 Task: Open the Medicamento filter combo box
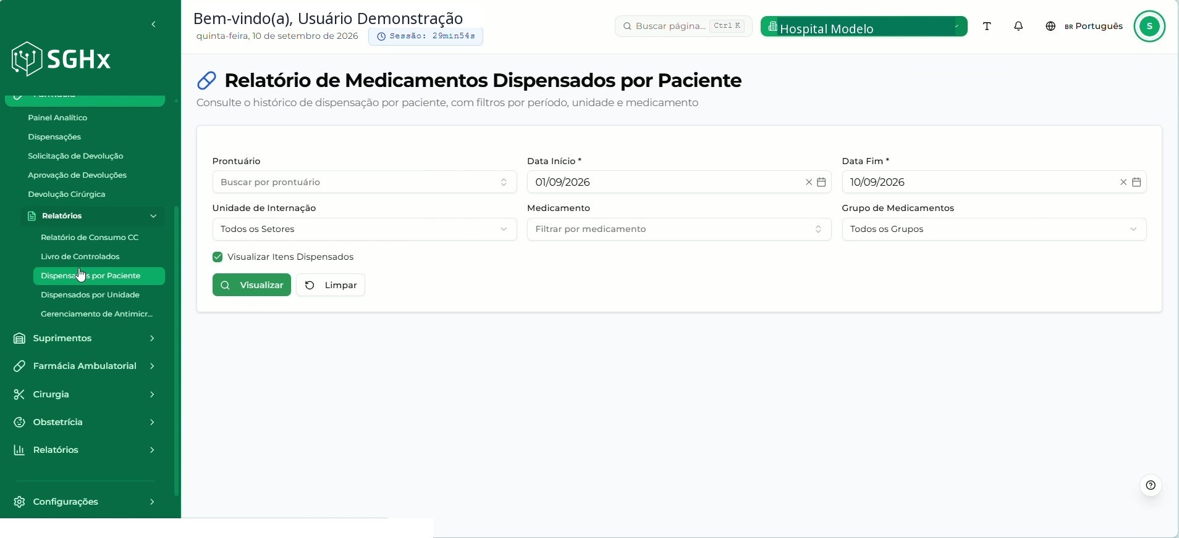coord(679,229)
